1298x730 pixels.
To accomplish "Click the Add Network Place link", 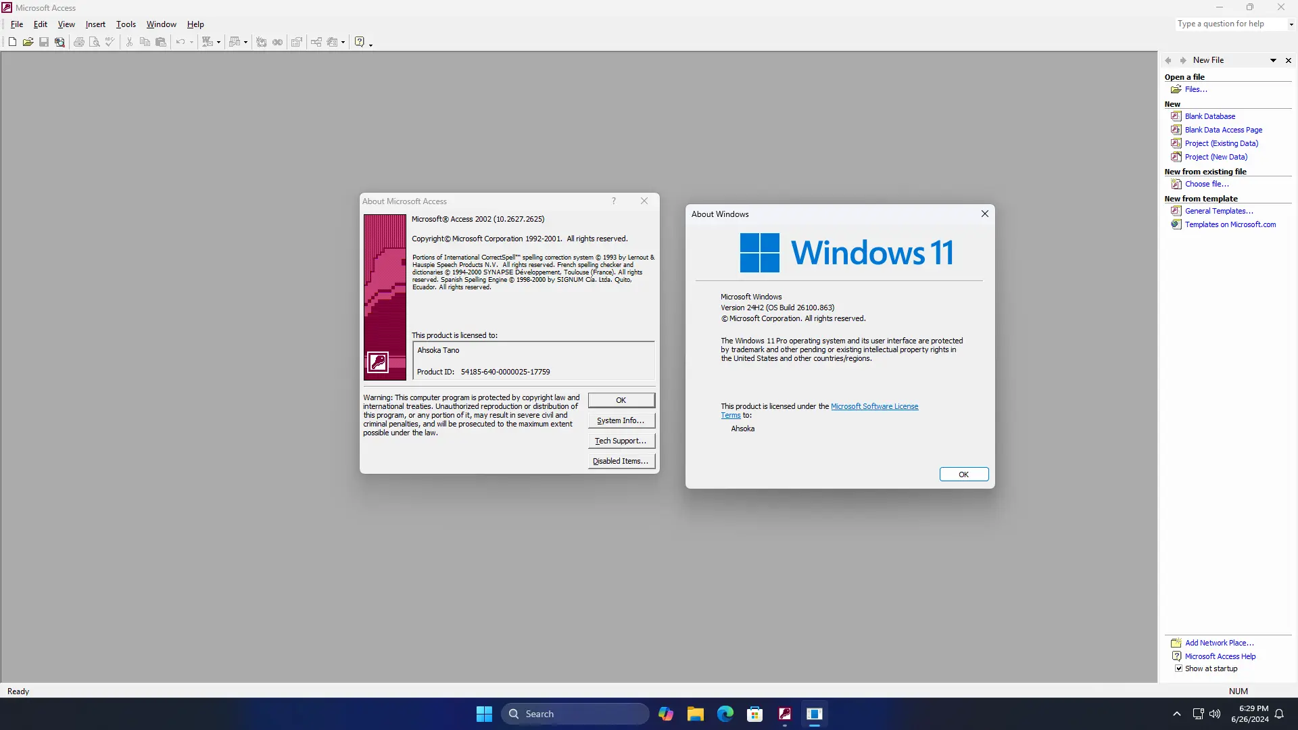I will coord(1219,643).
